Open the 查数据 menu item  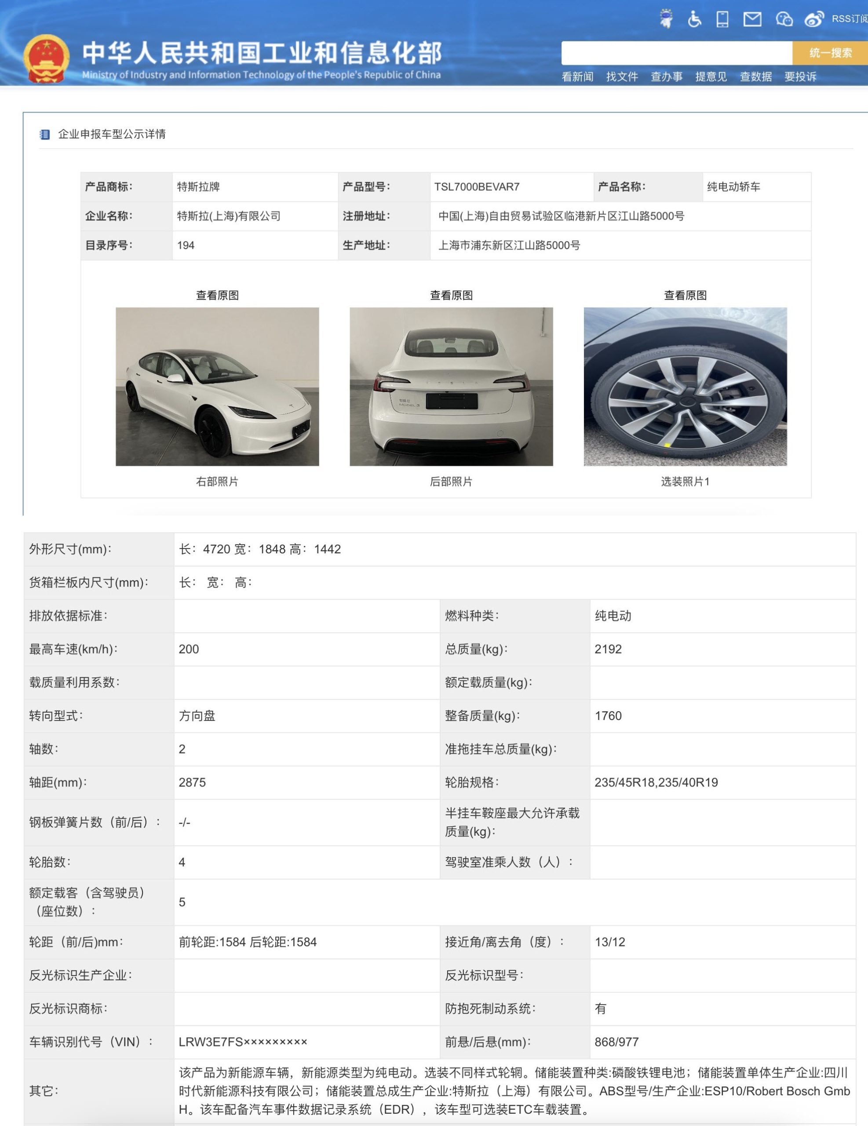click(755, 77)
